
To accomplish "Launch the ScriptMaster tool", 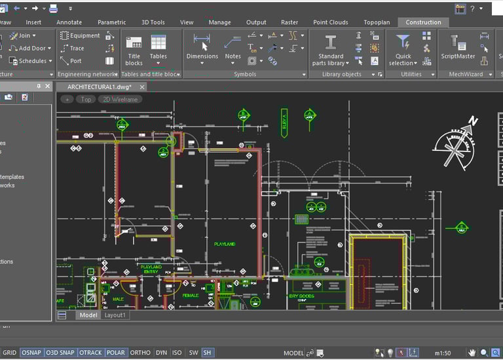I will click(x=458, y=43).
